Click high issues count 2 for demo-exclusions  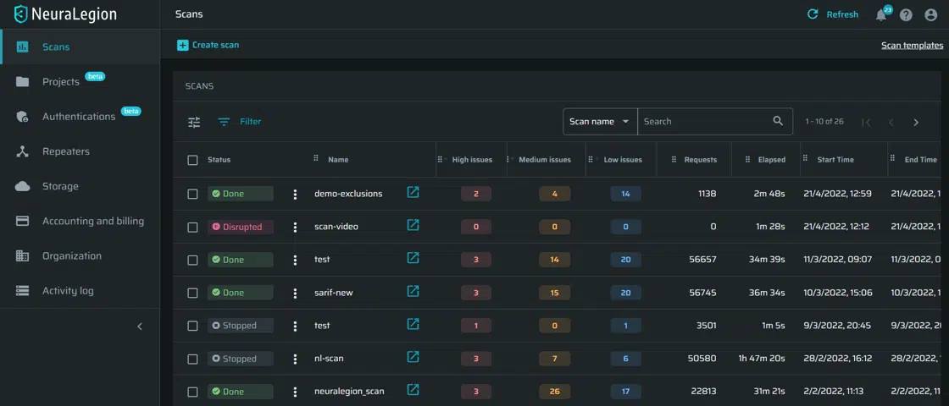click(x=475, y=194)
